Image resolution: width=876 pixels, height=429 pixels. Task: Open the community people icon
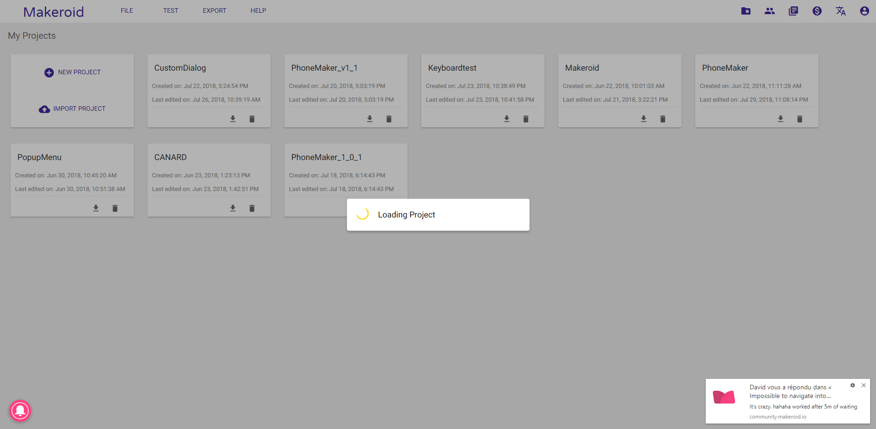point(770,11)
